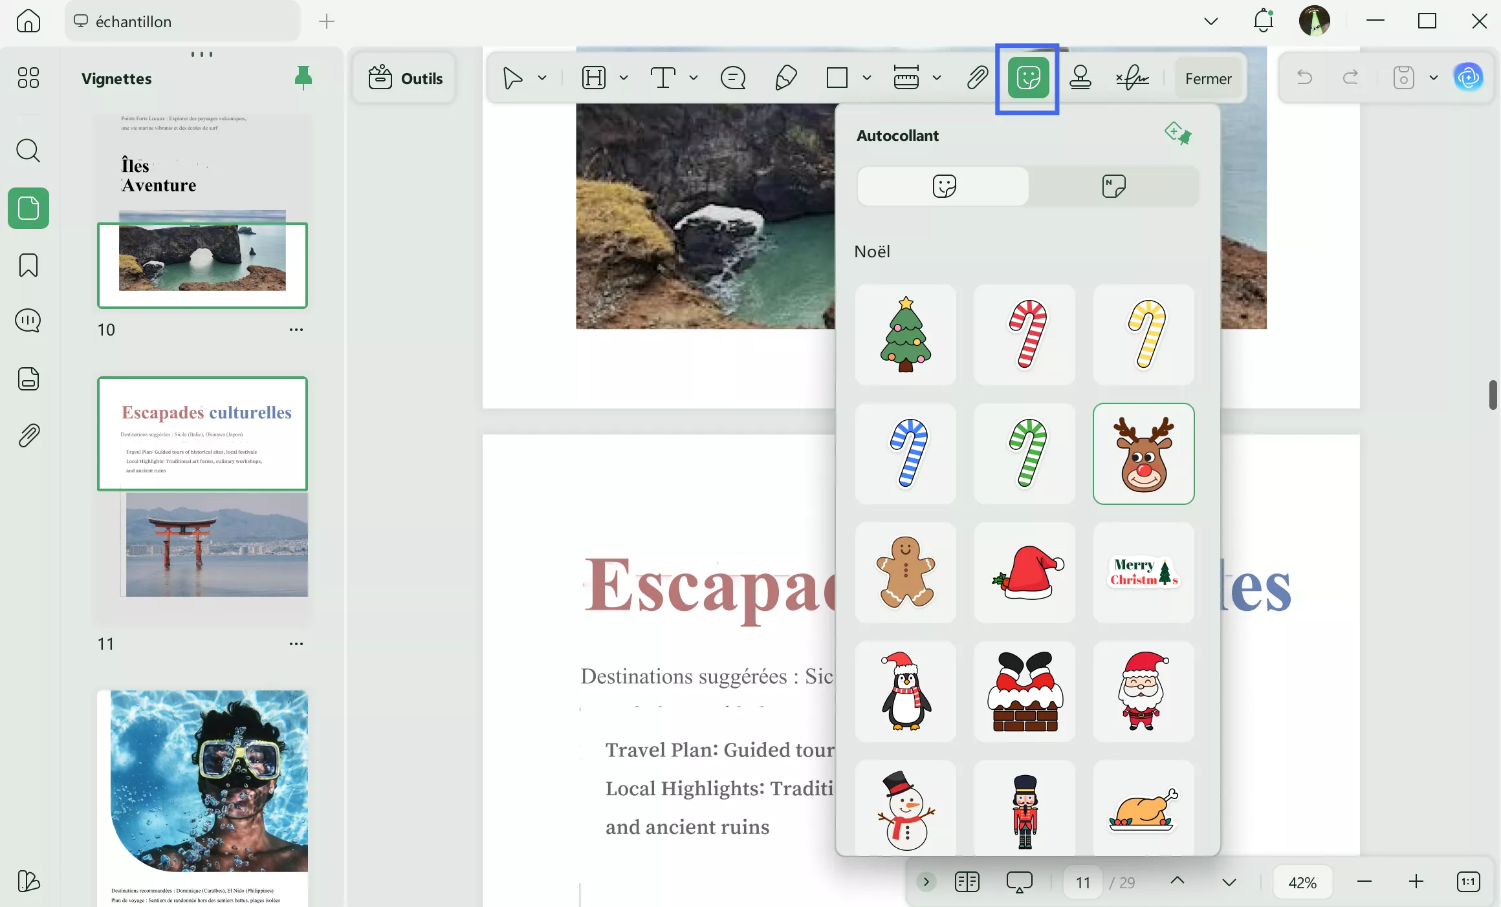Screen dimensions: 1501x907
Task: Click the zoom in plus button
Action: point(1416,882)
